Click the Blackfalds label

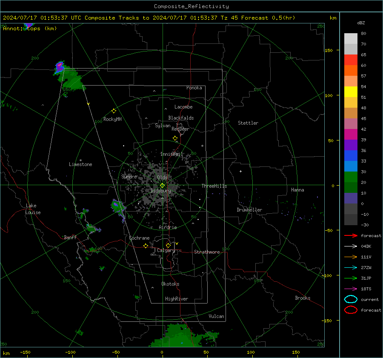(181, 118)
